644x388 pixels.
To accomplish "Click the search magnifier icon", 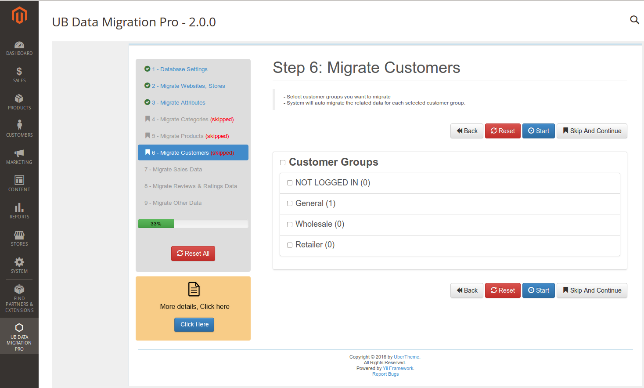I will click(x=634, y=20).
